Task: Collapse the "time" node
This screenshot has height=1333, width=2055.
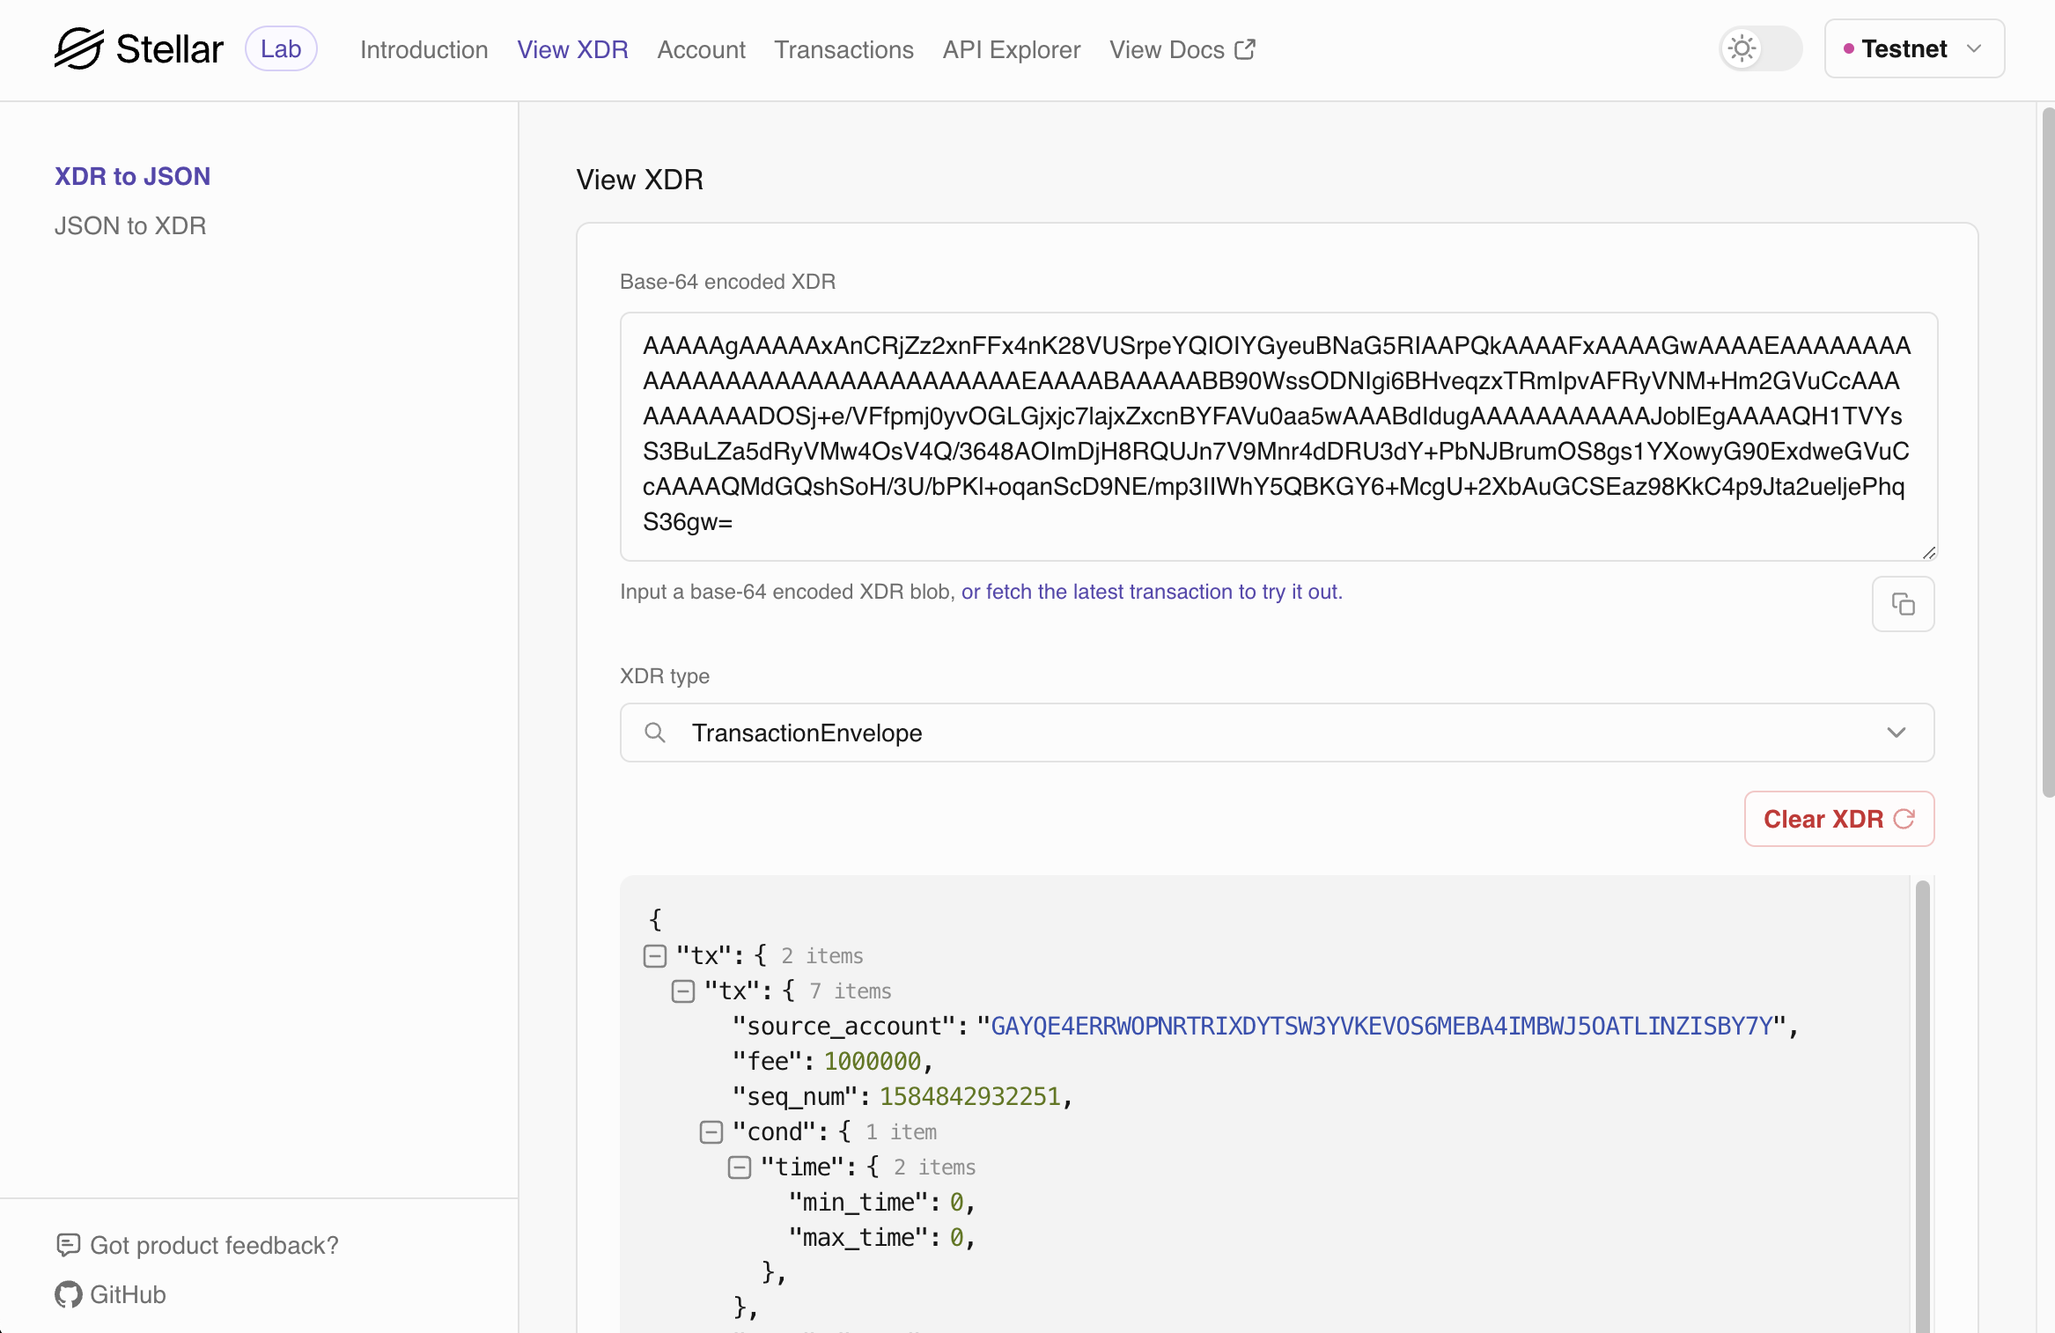Action: (739, 1167)
